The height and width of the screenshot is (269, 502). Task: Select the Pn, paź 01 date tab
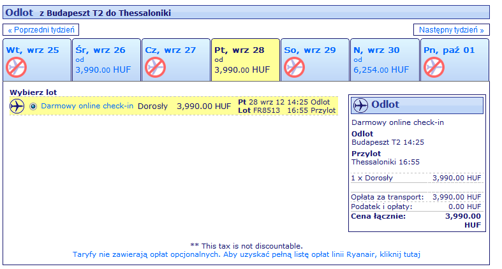(455, 60)
